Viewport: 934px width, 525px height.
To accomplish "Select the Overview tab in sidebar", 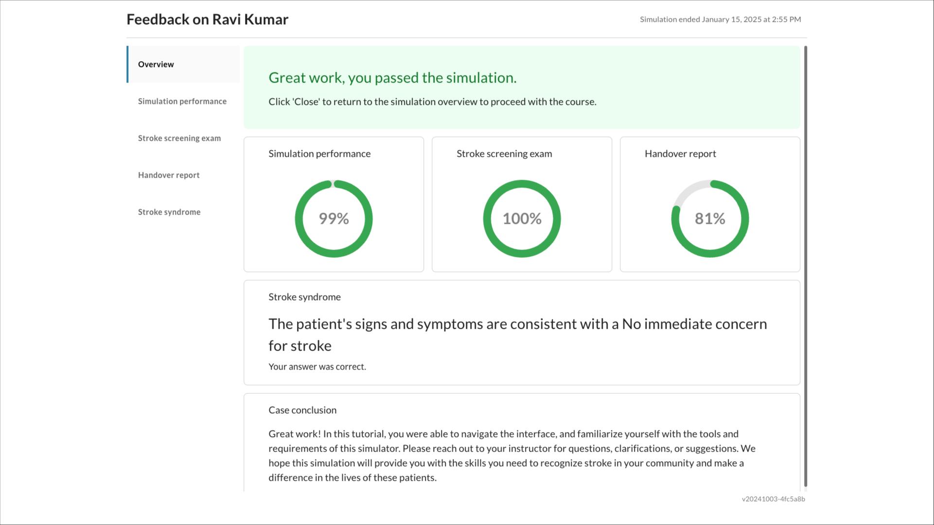I will [184, 64].
